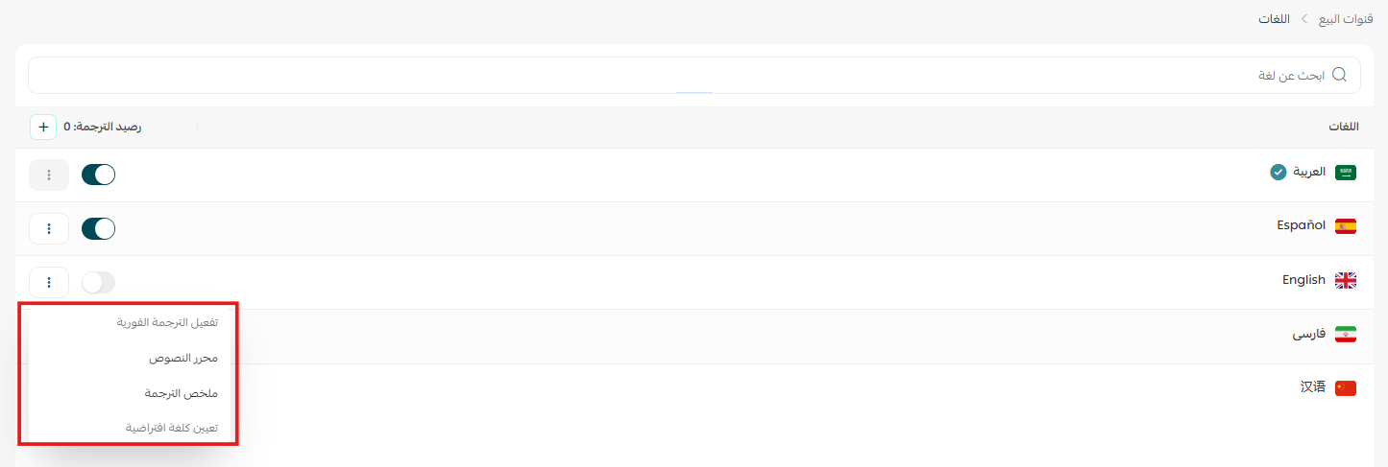This screenshot has width=1388, height=467.
Task: Open the three-dot menu for العربية
Action: 49,175
